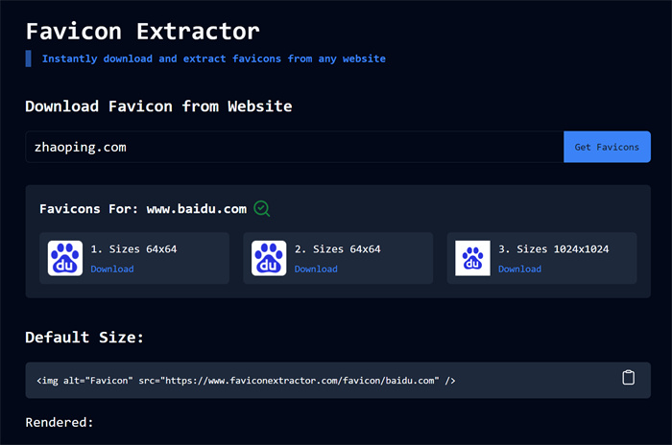Image resolution: width=672 pixels, height=445 pixels.
Task: Download favicon 2 sized 64x64
Action: coord(316,269)
